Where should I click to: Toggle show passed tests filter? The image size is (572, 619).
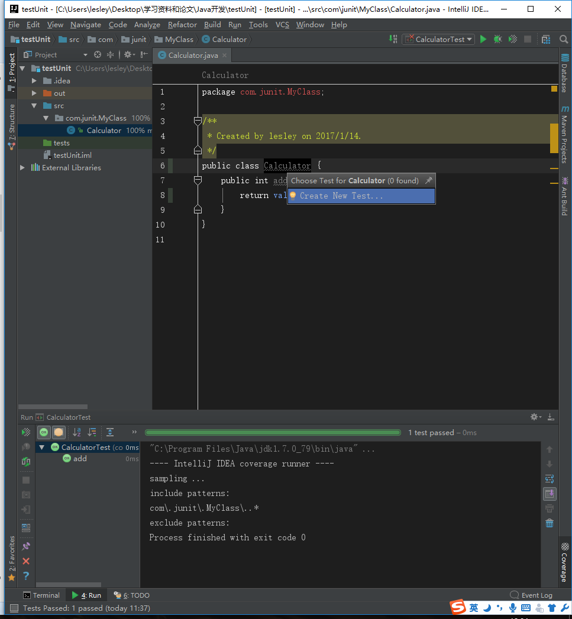44,432
